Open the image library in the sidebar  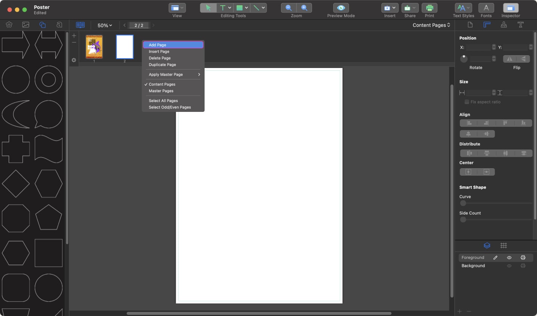(26, 25)
